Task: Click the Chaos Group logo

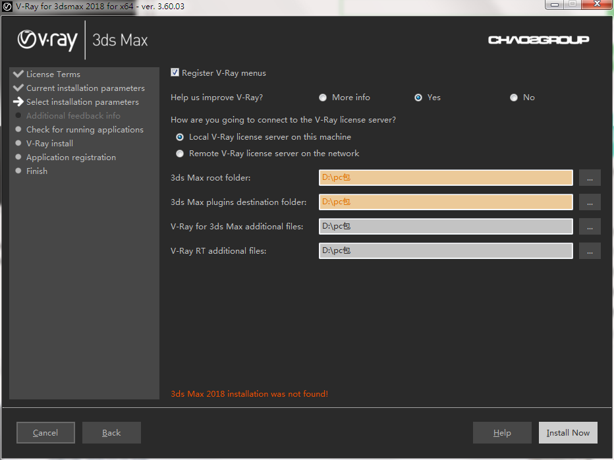Action: (x=539, y=40)
